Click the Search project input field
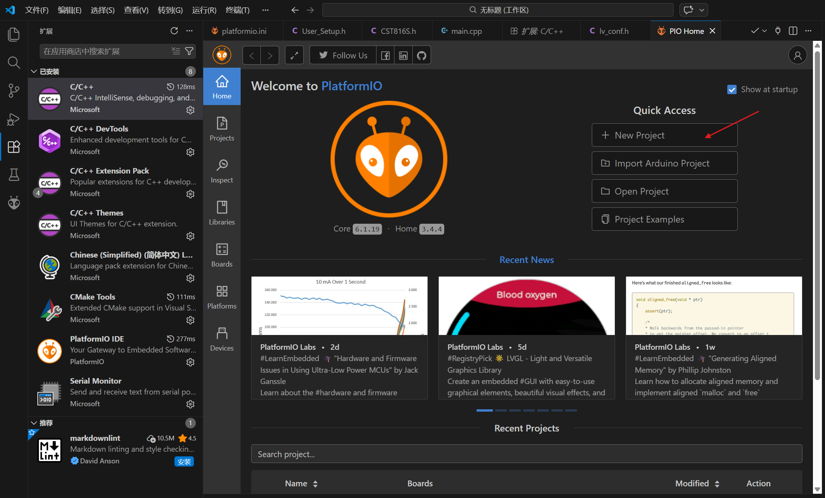This screenshot has width=825, height=498. [526, 454]
